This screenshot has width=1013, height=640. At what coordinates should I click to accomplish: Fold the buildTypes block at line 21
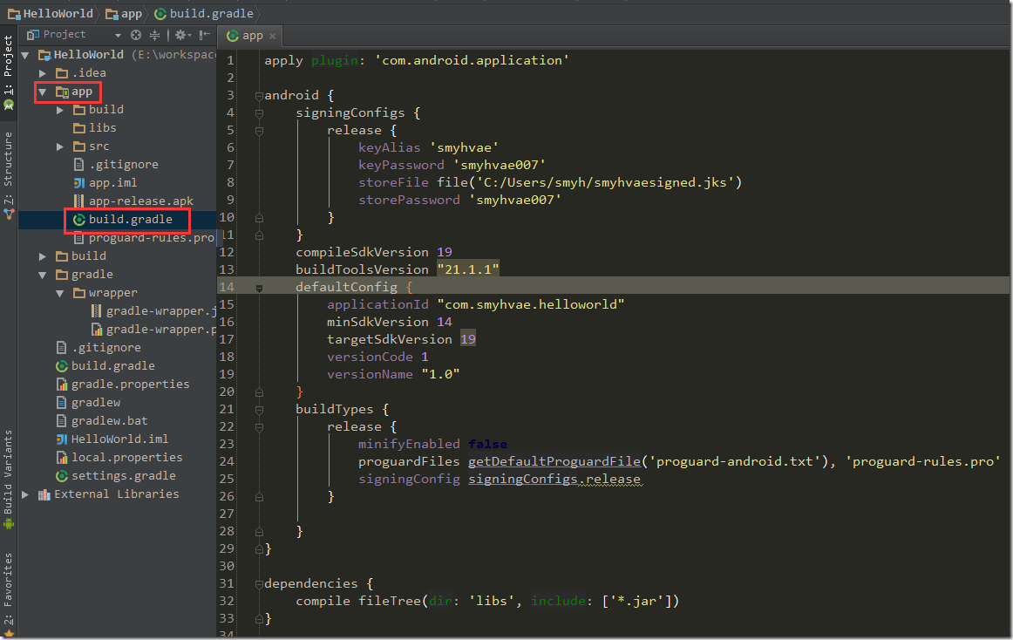pos(259,409)
